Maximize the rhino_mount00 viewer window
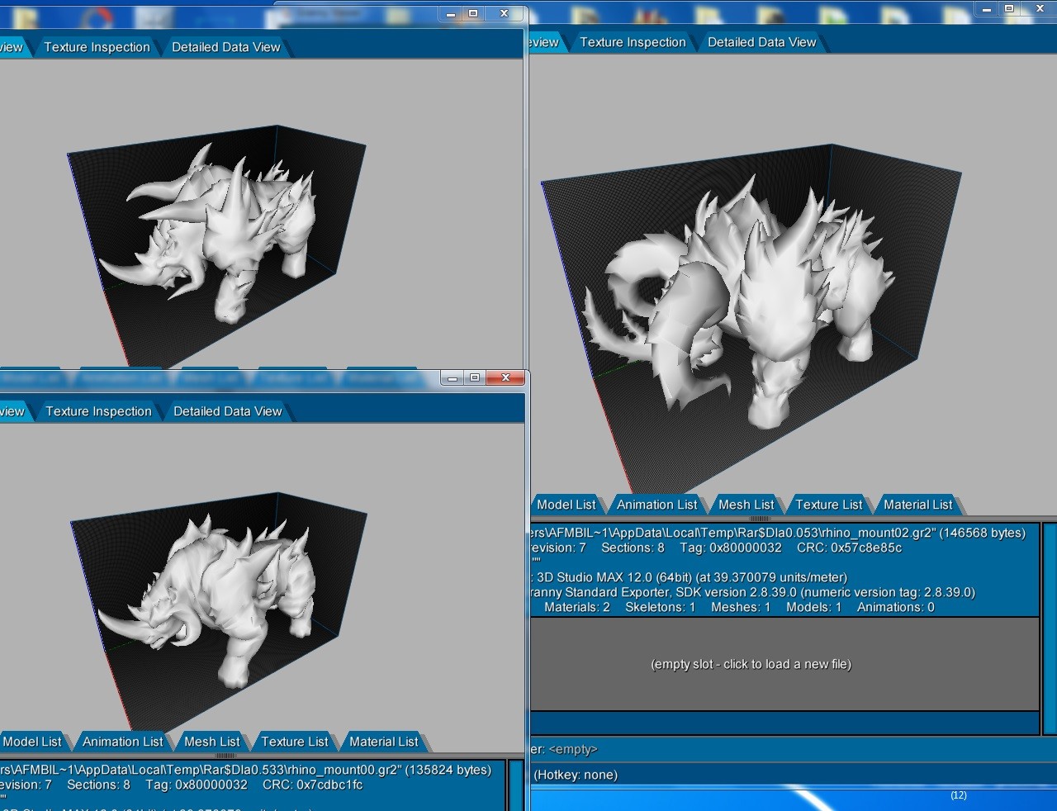 click(475, 377)
